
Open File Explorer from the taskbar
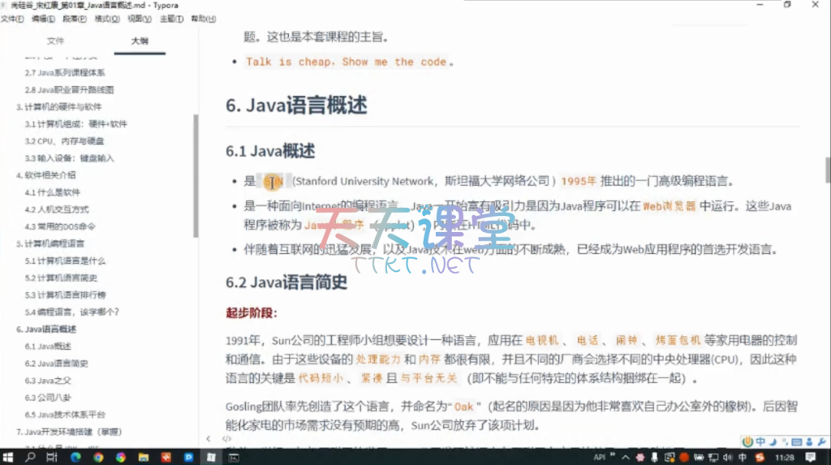click(x=143, y=458)
